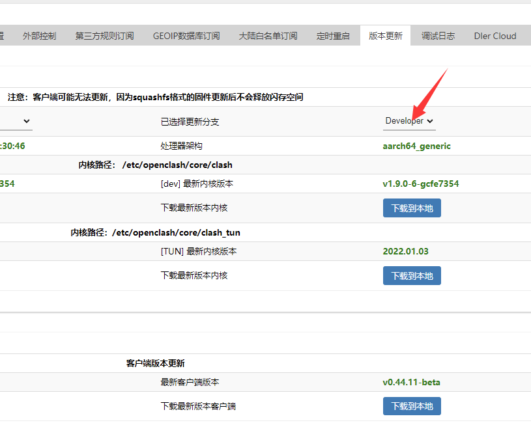Click the aarch64_generic architecture value
The image size is (531, 438).
pos(416,146)
